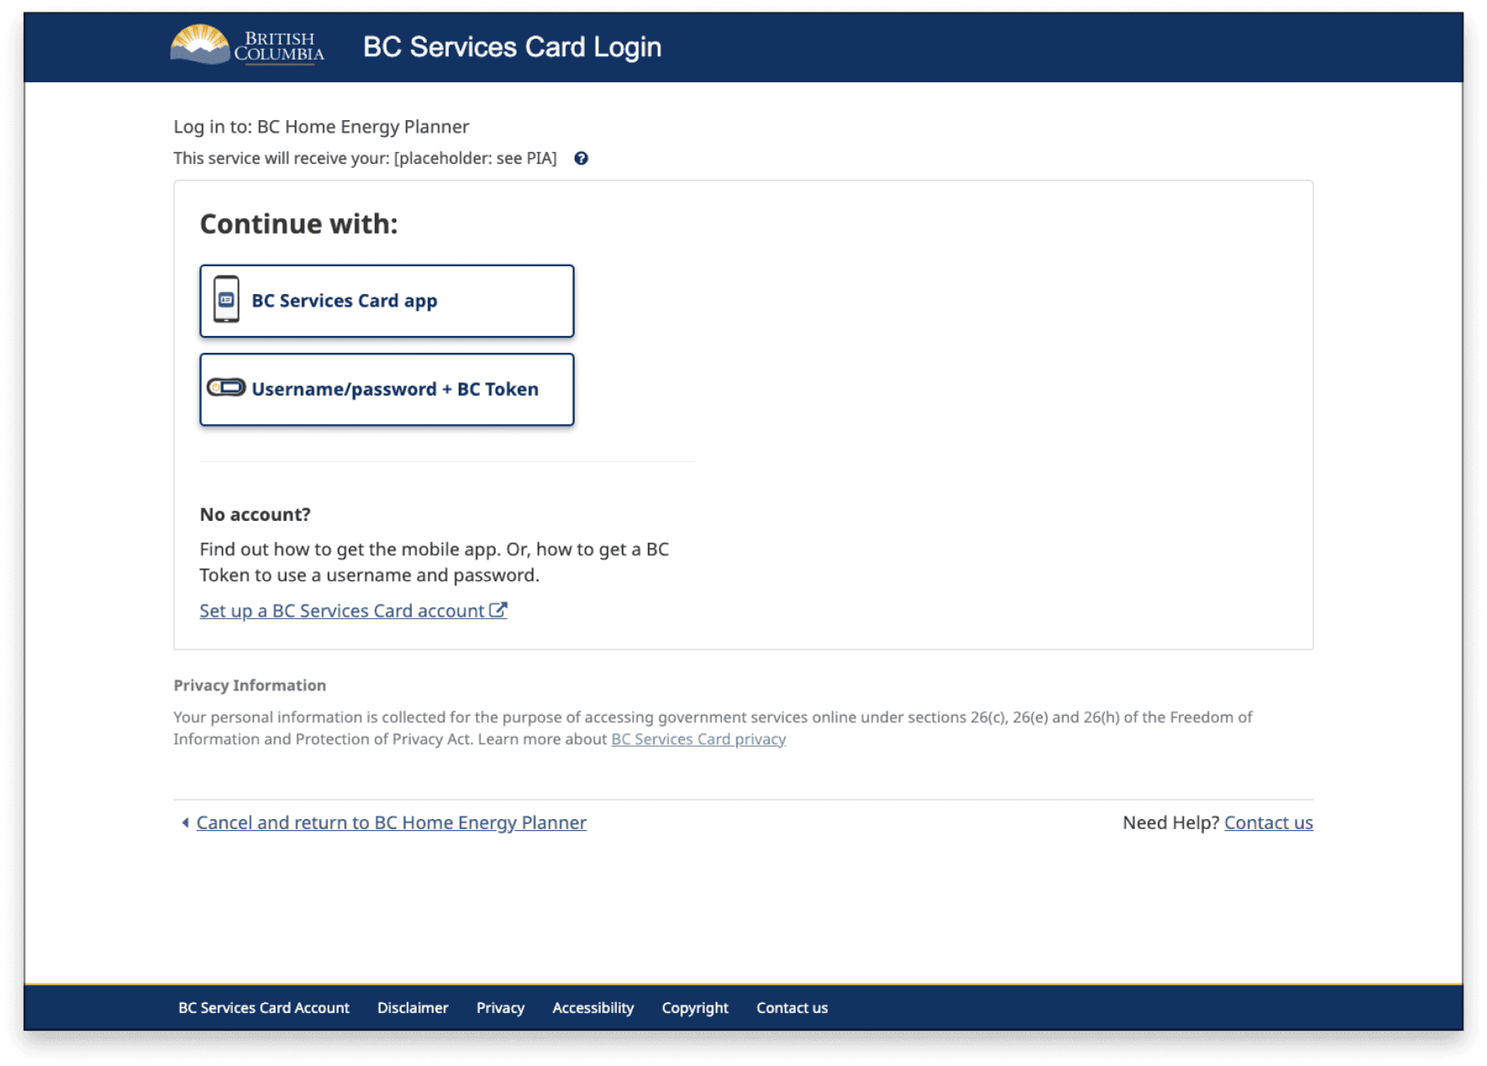Open BC Services Card Account footer link

(x=264, y=1007)
